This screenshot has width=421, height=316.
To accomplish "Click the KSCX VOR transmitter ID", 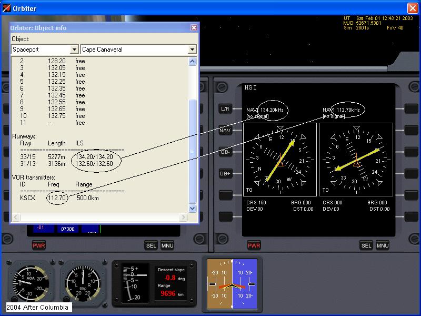I will pos(28,198).
